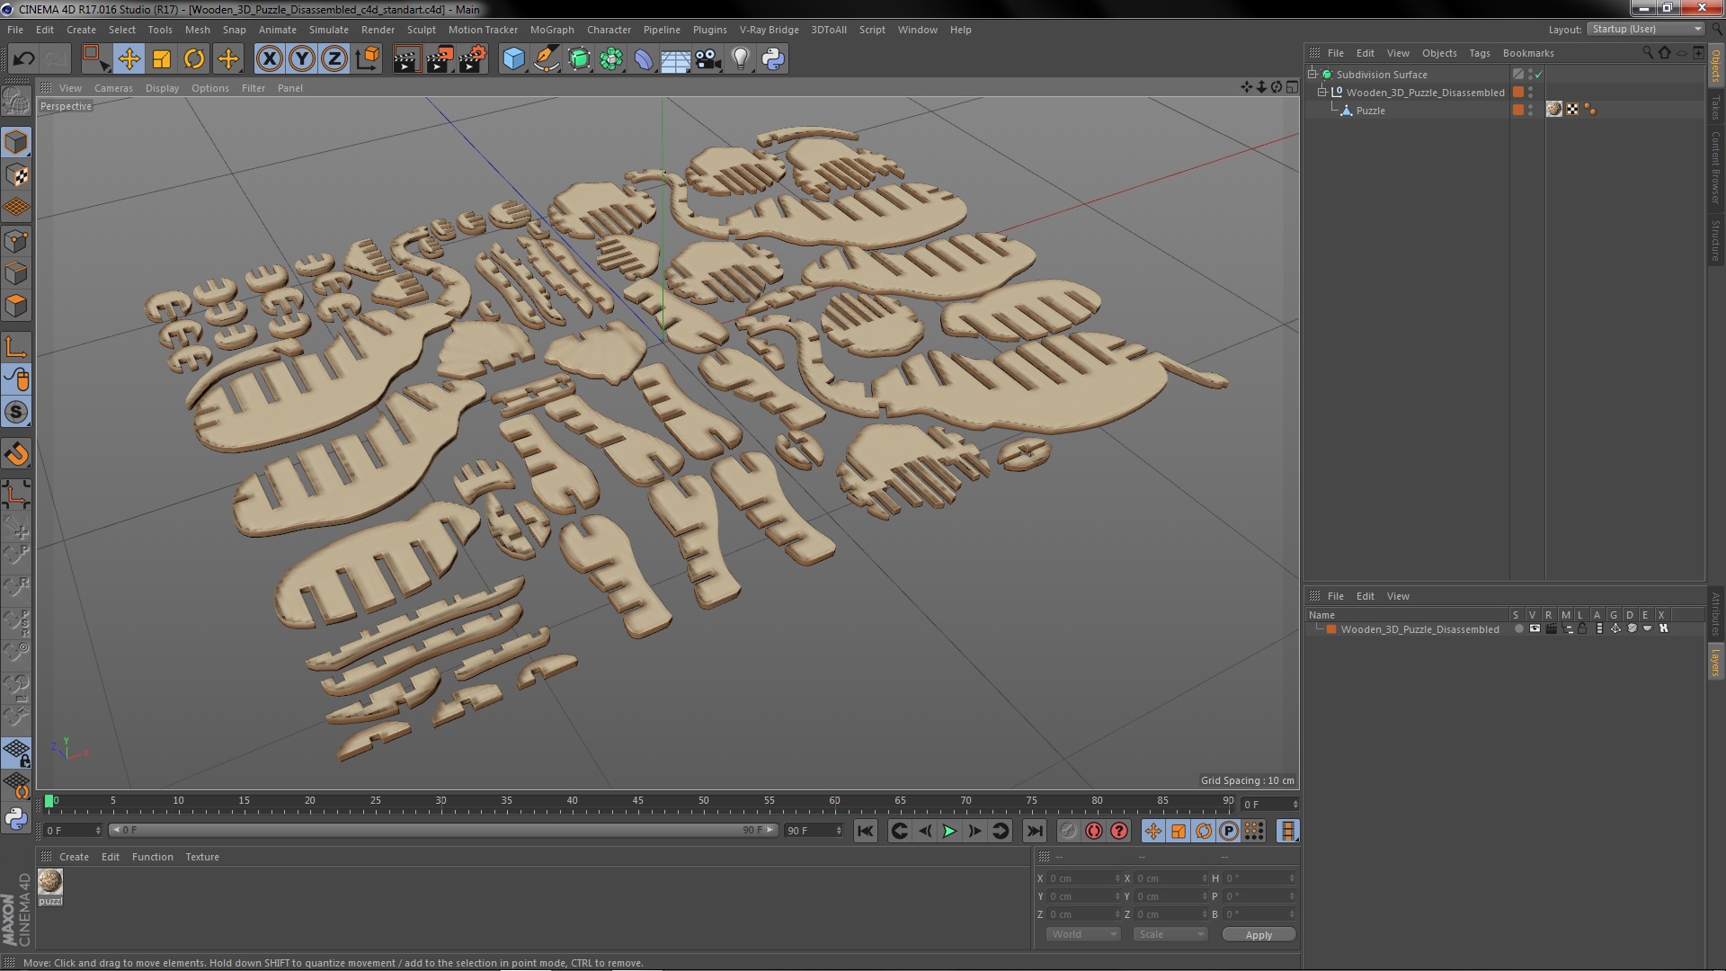Viewport: 1726px width, 971px height.
Task: Select the puzzl material thumbnail
Action: click(50, 881)
